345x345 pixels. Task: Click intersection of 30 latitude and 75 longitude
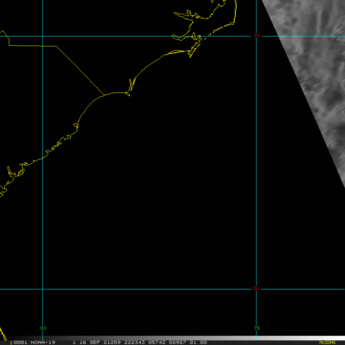click(x=256, y=289)
